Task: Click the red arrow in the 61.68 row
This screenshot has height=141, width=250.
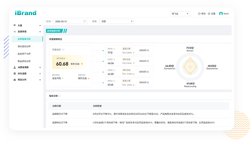Action: (134, 85)
